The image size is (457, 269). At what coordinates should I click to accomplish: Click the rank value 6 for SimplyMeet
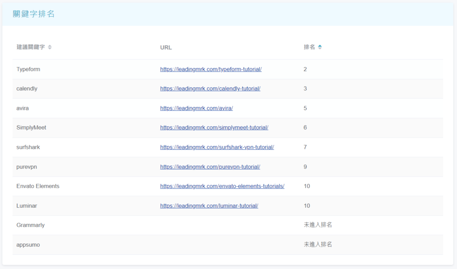point(305,127)
